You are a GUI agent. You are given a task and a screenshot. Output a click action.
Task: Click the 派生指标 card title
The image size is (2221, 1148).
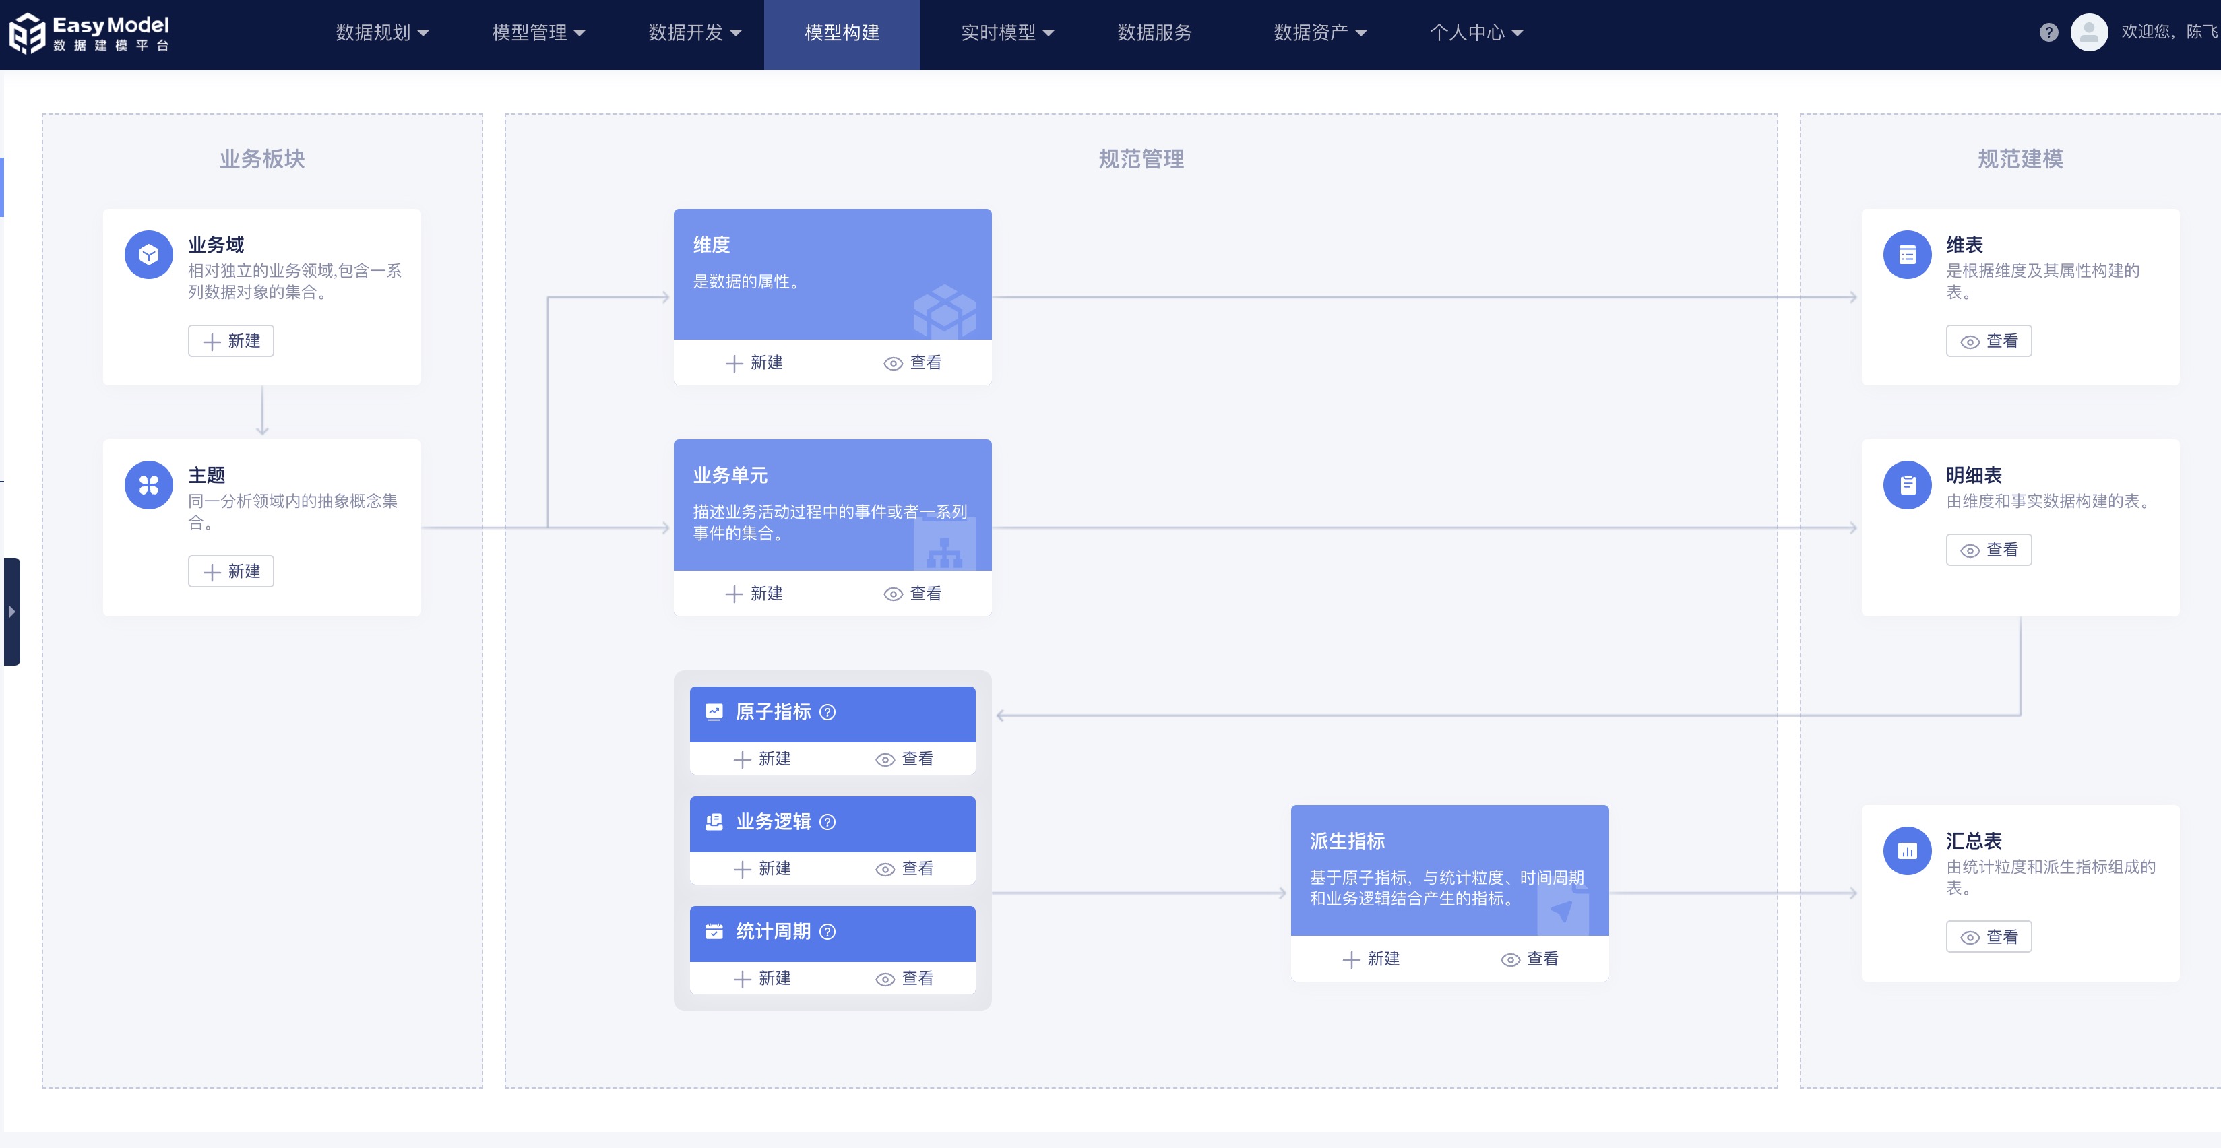tap(1347, 841)
